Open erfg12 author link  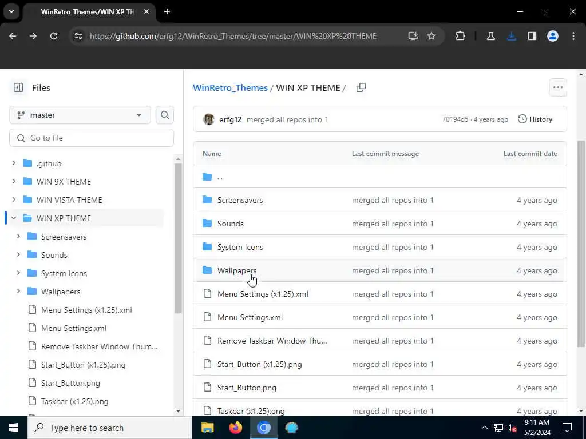230,119
